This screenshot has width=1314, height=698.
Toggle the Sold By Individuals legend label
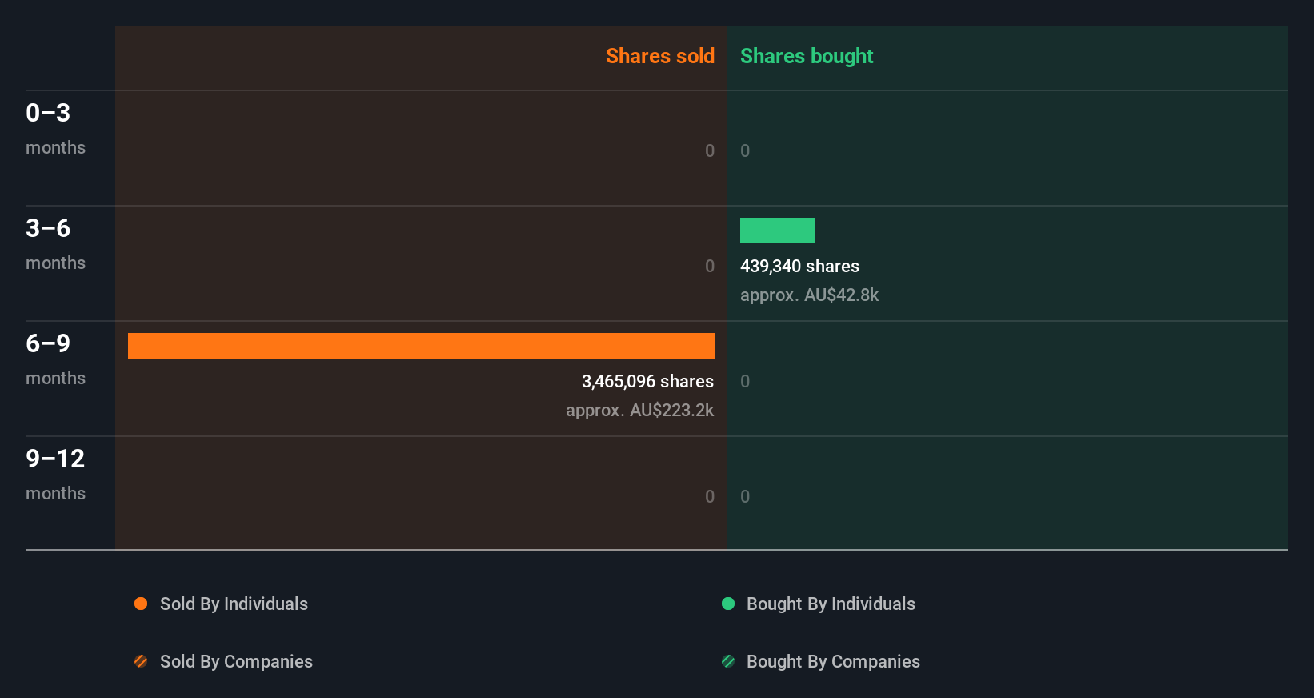234,604
